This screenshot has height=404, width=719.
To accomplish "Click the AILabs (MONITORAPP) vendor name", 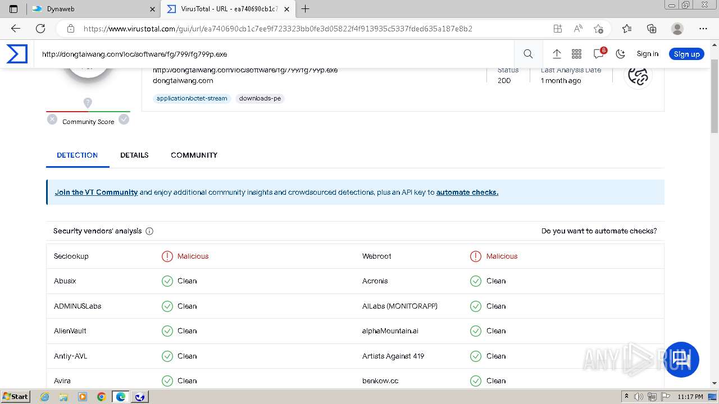I will (x=400, y=306).
